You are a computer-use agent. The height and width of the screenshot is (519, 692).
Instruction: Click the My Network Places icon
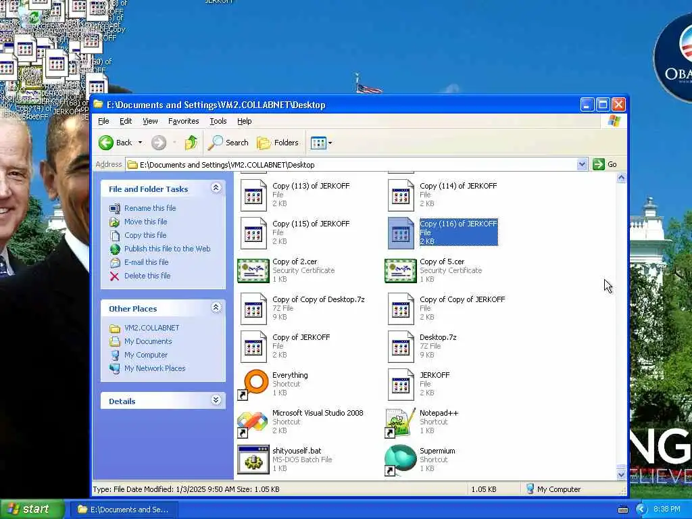click(115, 368)
